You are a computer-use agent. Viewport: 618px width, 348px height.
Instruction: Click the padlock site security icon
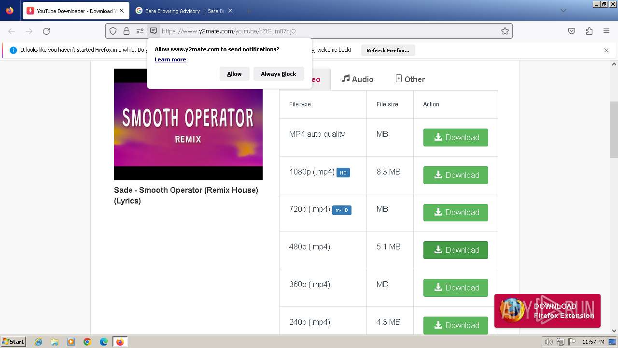[x=126, y=31]
